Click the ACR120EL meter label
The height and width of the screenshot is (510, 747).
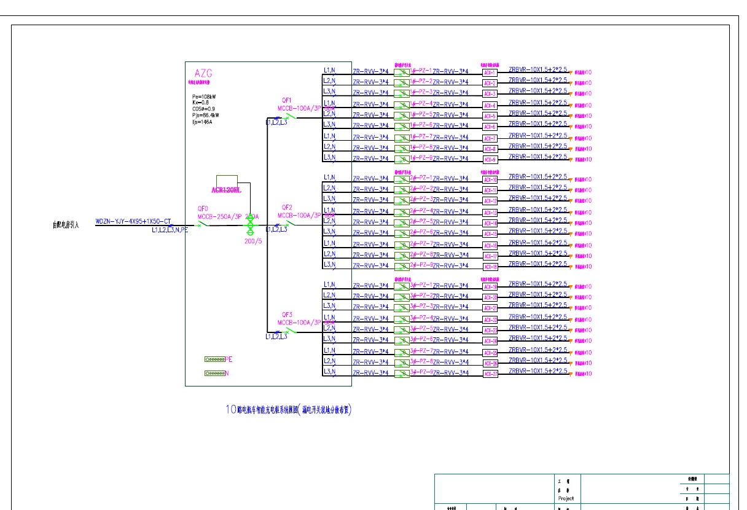coord(227,190)
